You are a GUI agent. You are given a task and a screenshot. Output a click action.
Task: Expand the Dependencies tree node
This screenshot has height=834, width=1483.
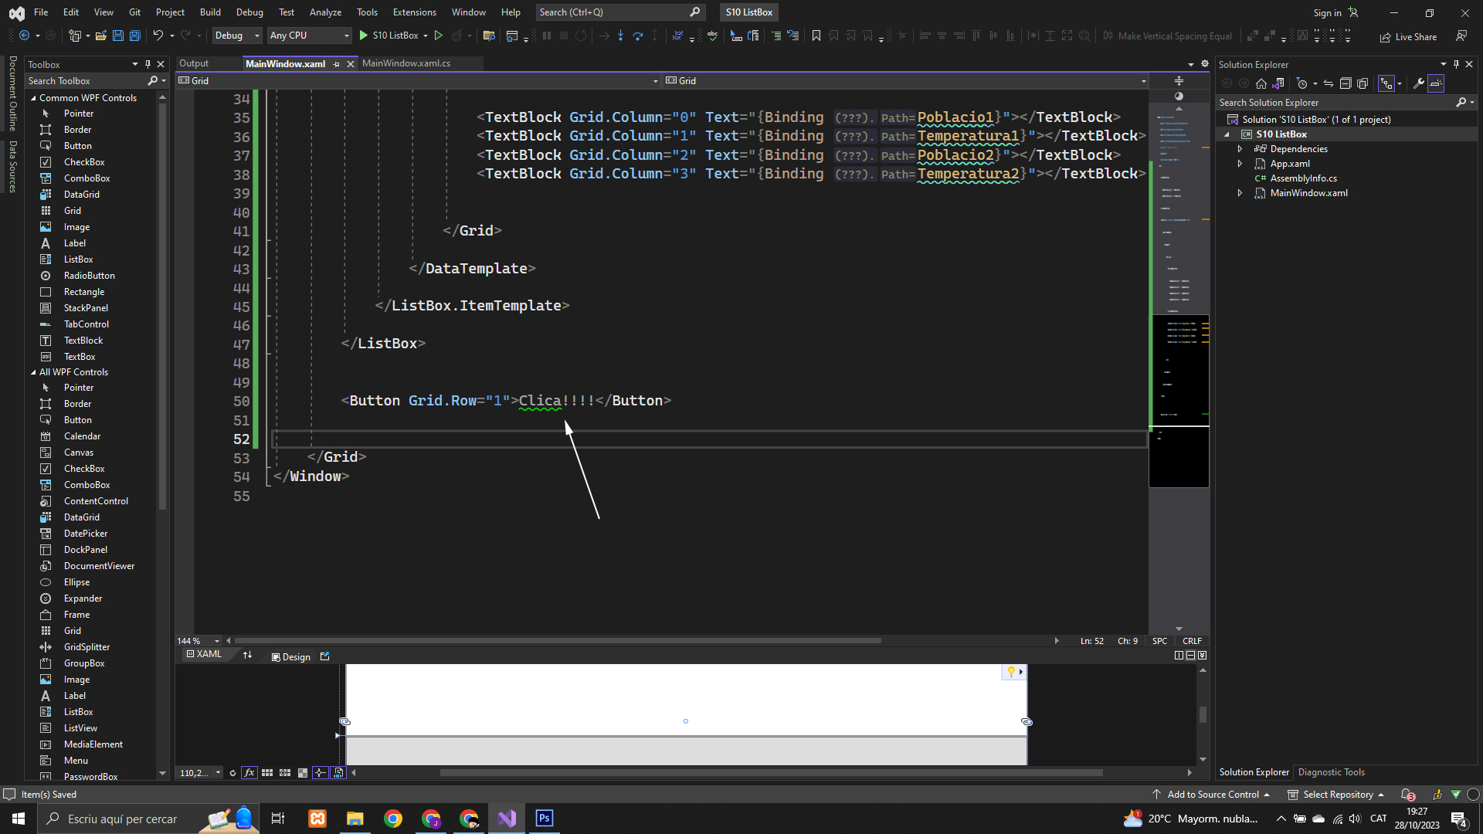1240,149
